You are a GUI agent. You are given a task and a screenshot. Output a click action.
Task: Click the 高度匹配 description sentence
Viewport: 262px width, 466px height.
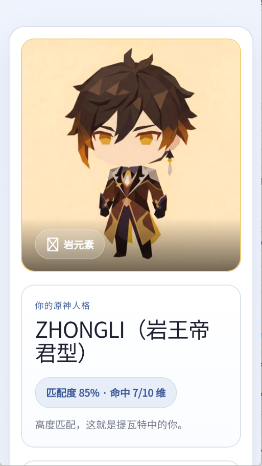tap(109, 425)
